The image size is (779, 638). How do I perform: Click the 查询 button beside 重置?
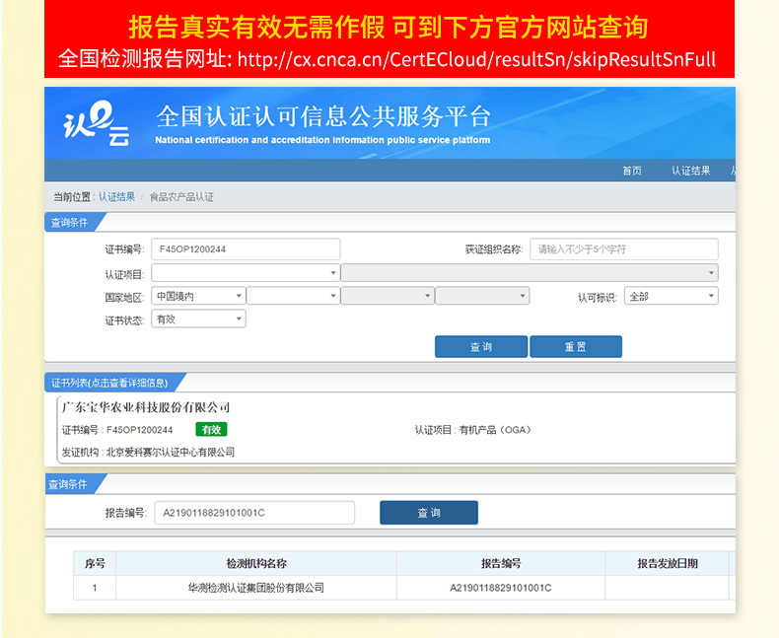(x=481, y=347)
